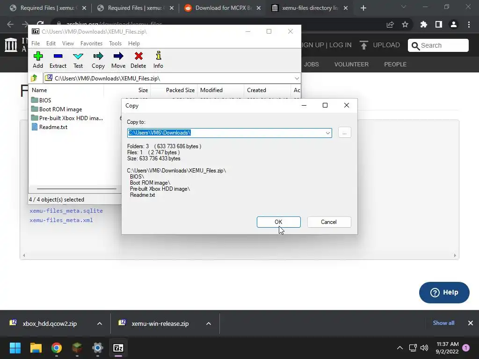Bookmark this page with the star icon
The height and width of the screenshot is (359, 479).
pos(405,24)
